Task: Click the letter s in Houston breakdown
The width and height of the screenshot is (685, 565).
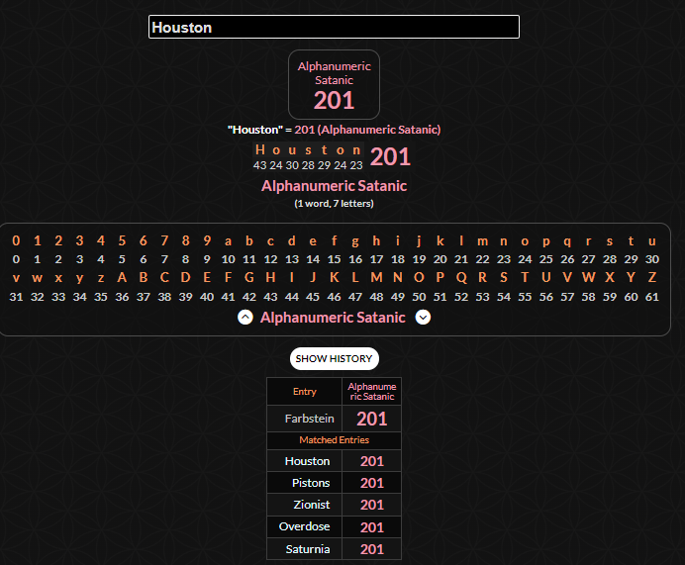Action: (x=308, y=150)
